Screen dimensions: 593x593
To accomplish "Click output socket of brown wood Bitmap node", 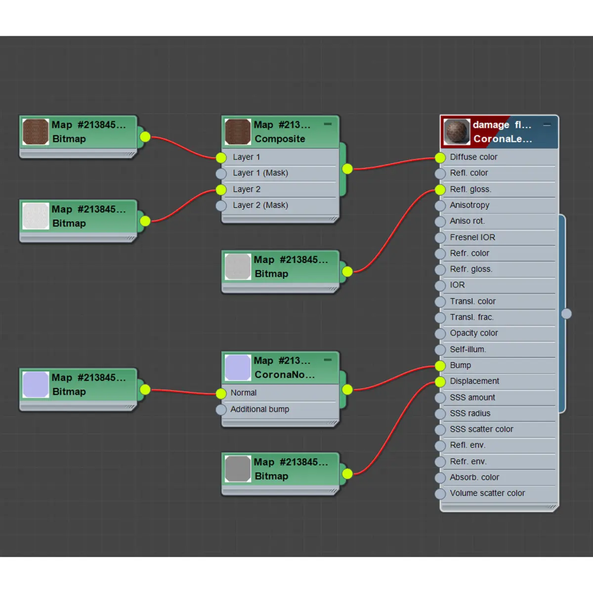I will (x=145, y=137).
